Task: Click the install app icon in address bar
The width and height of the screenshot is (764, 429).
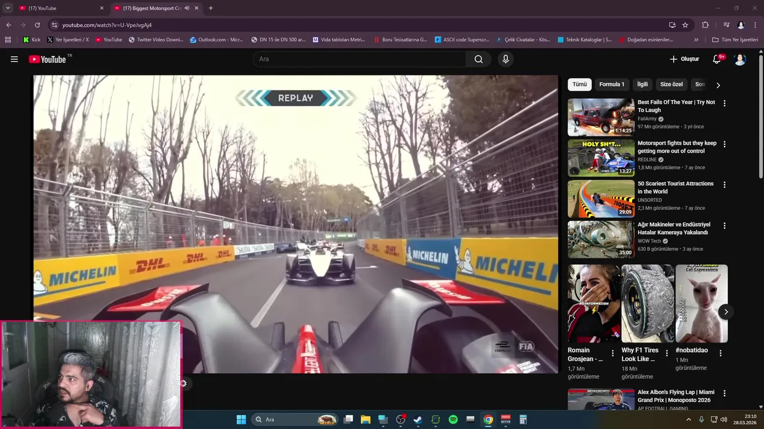Action: (x=672, y=25)
